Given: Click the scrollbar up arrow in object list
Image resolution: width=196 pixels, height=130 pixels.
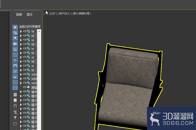Looking at the screenshot, I should pos(39,31).
